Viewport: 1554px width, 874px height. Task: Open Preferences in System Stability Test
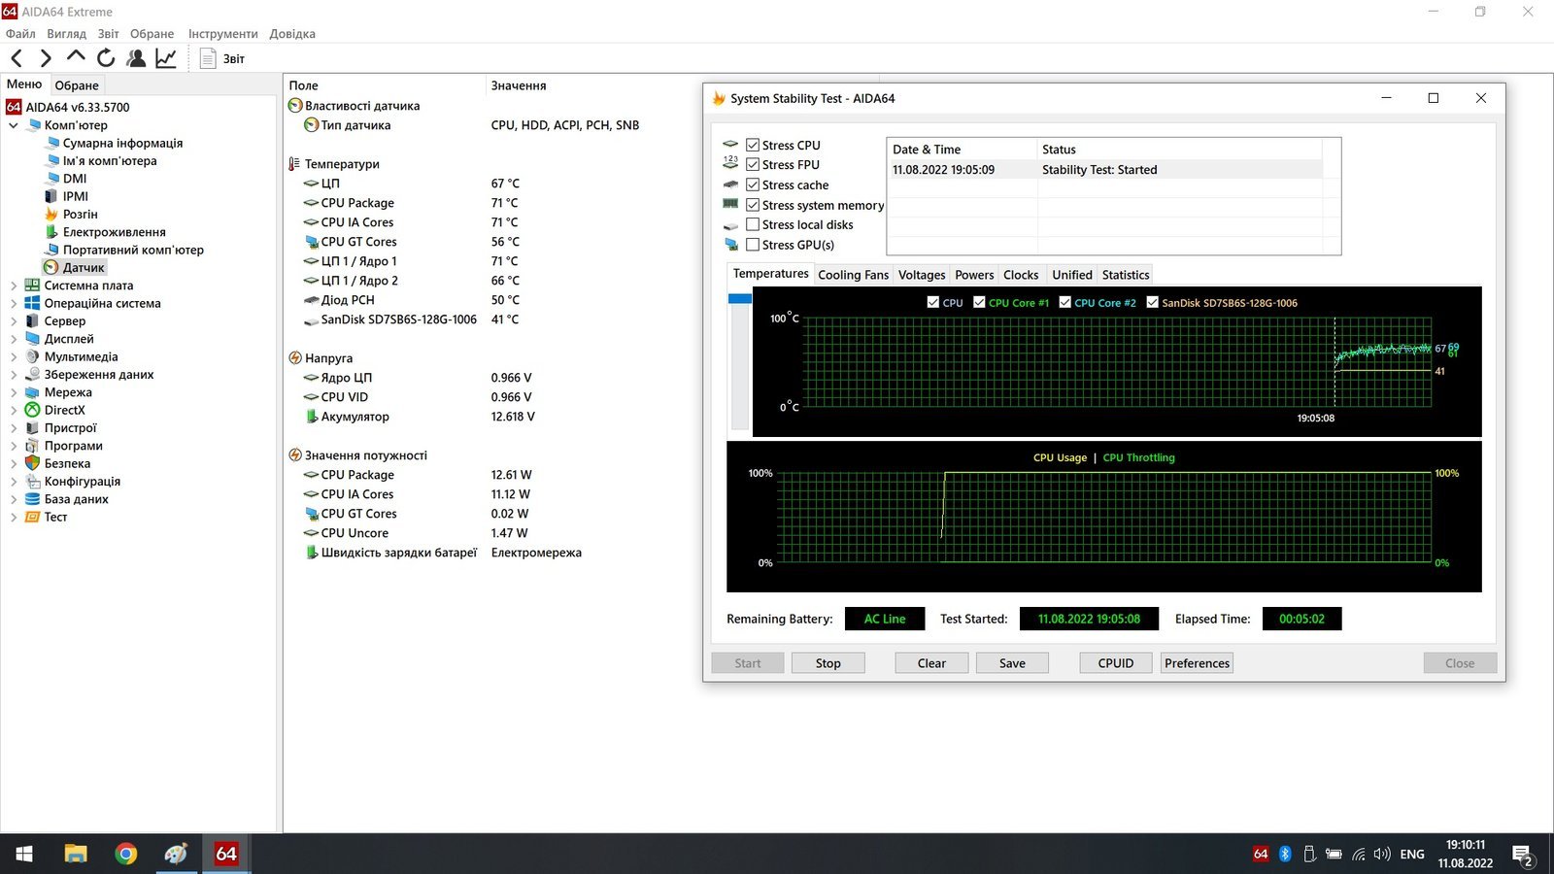coord(1197,663)
